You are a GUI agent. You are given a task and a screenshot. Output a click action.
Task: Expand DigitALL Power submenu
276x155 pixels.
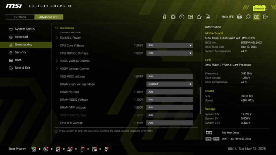pos(70,38)
